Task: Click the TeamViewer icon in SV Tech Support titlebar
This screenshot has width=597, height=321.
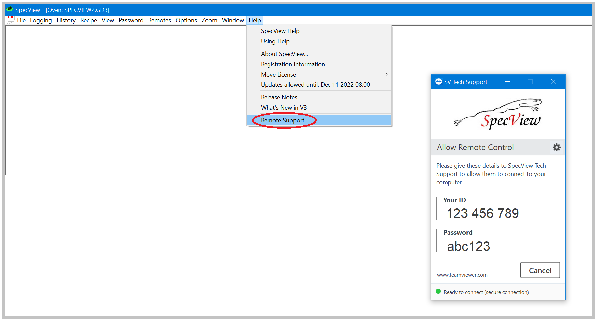Action: tap(438, 81)
